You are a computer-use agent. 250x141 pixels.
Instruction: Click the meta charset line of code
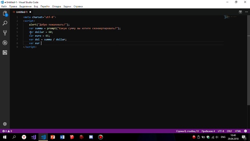click(39, 17)
